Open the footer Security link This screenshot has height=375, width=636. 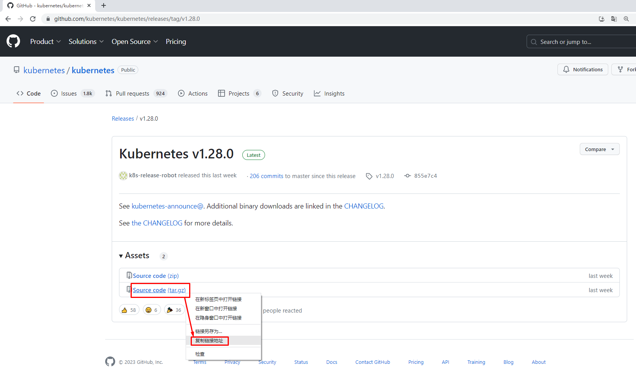coord(267,362)
